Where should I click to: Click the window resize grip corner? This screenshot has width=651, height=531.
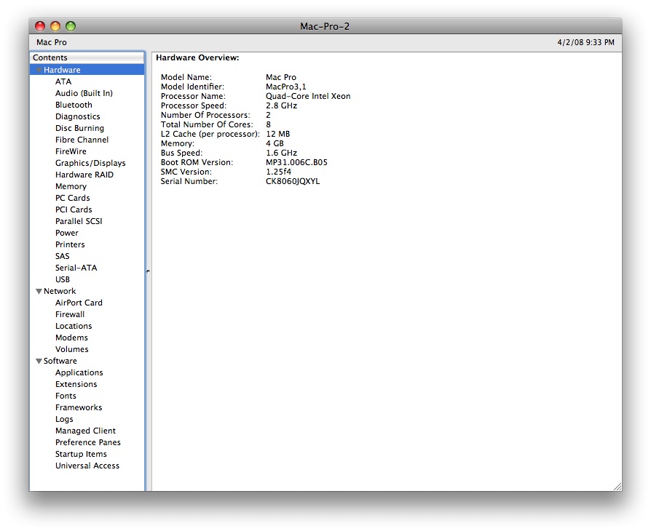pos(618,487)
